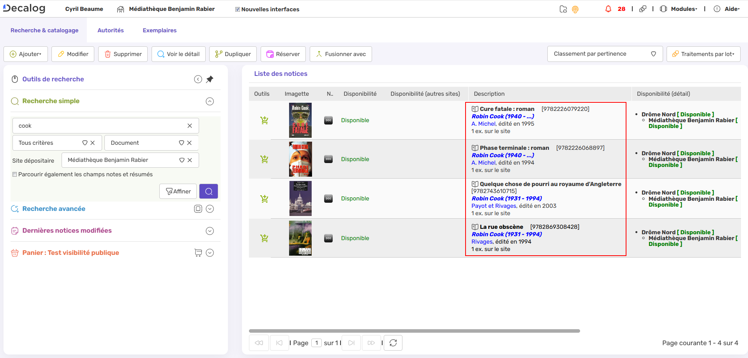
Task: Uncheck the 'Nouvelles interfaces' option
Action: [x=236, y=9]
